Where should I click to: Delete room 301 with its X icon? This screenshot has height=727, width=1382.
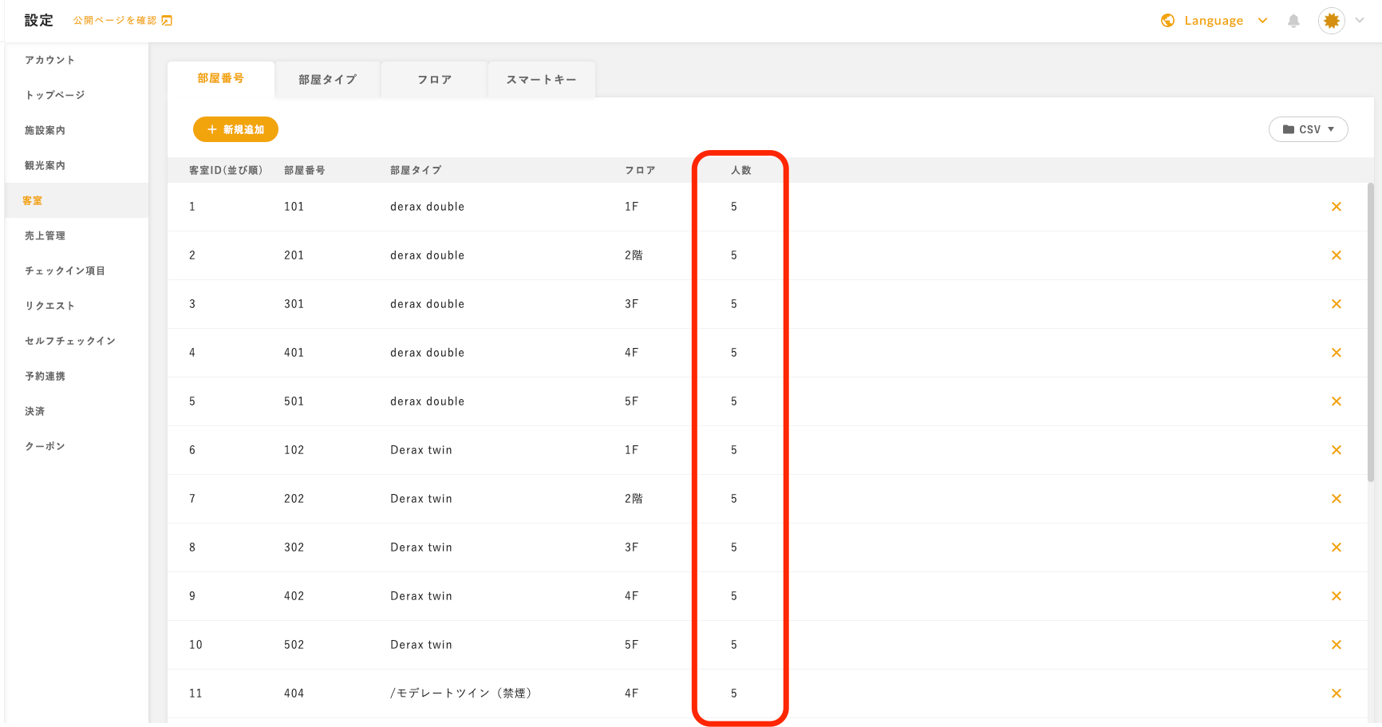(1337, 304)
